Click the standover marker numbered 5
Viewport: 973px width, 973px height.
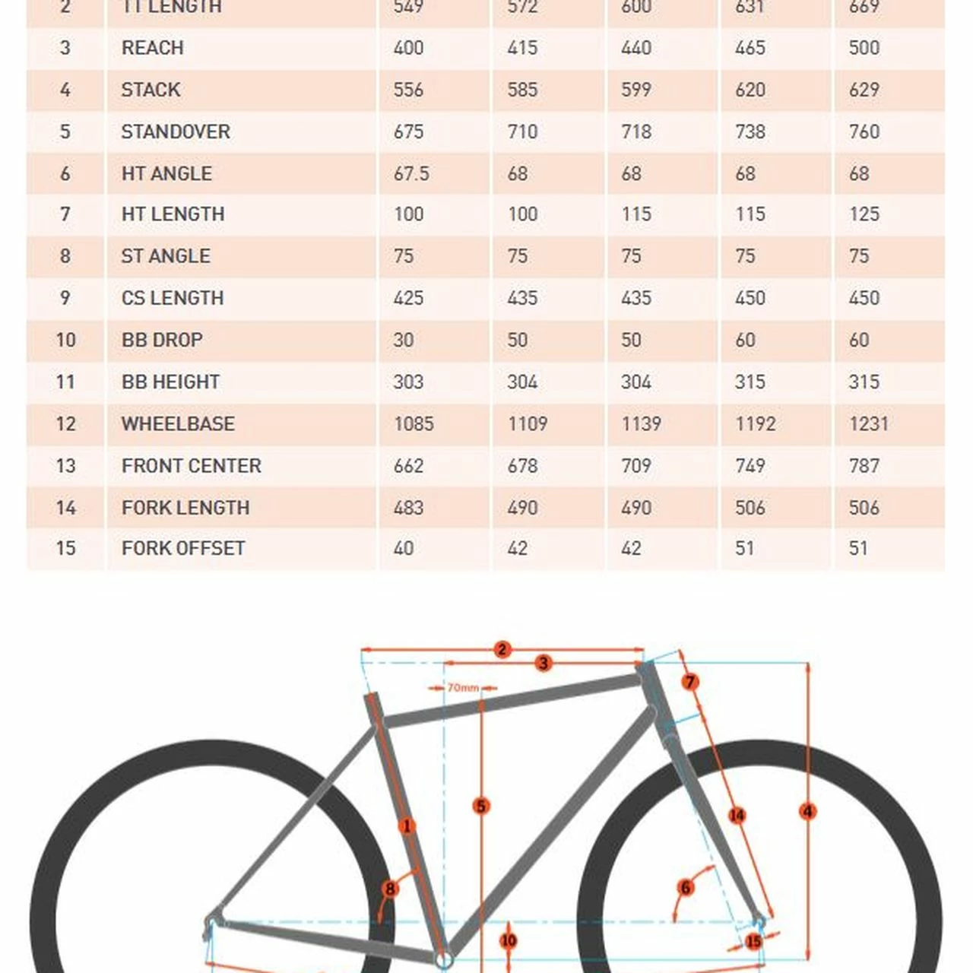[x=480, y=806]
